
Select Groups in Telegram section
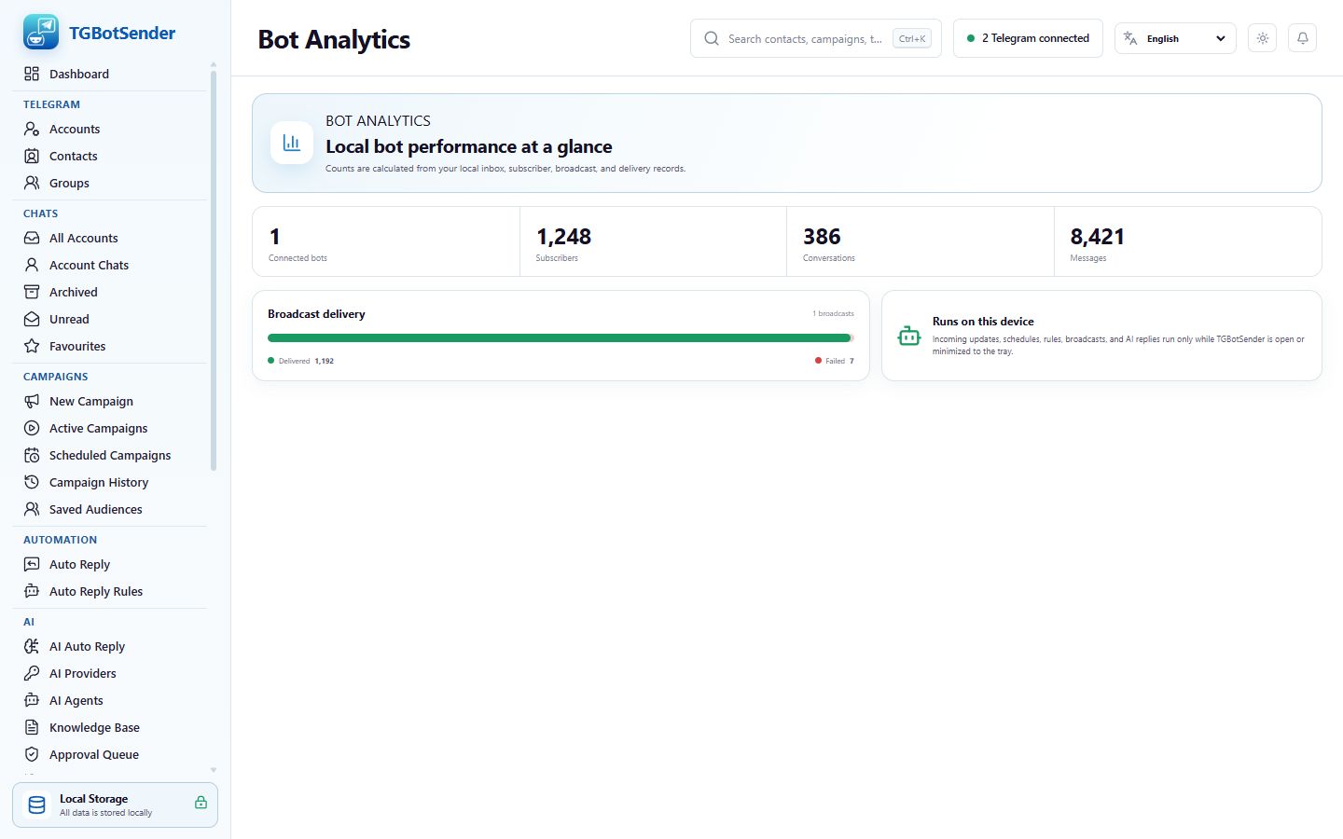click(x=110, y=183)
